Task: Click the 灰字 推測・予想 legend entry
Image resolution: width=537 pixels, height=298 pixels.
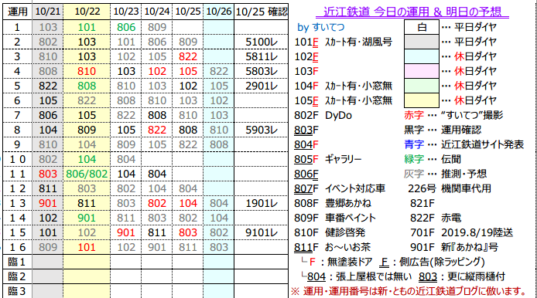Action: [x=445, y=174]
